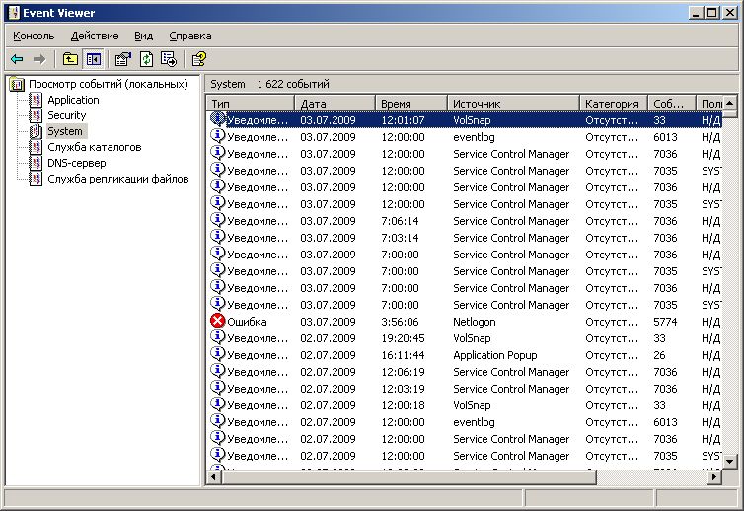
Task: Click info icon of 12:06:19 event row
Action: [x=217, y=371]
